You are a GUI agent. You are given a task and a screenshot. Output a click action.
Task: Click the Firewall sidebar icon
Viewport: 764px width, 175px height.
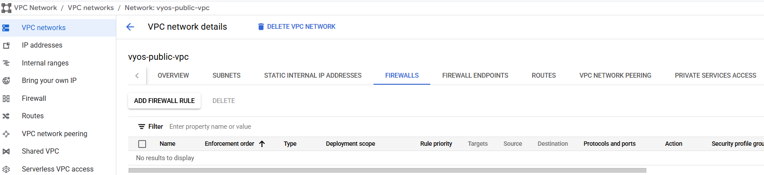coord(6,99)
